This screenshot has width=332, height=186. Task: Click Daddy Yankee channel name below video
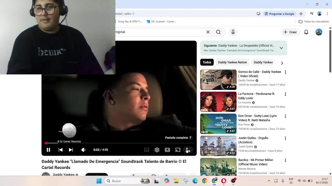pos(64,175)
